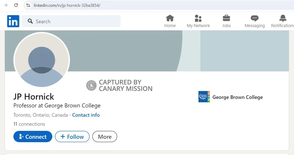View the 11 connections count
Viewport: 294px width, 155px height.
pos(29,124)
